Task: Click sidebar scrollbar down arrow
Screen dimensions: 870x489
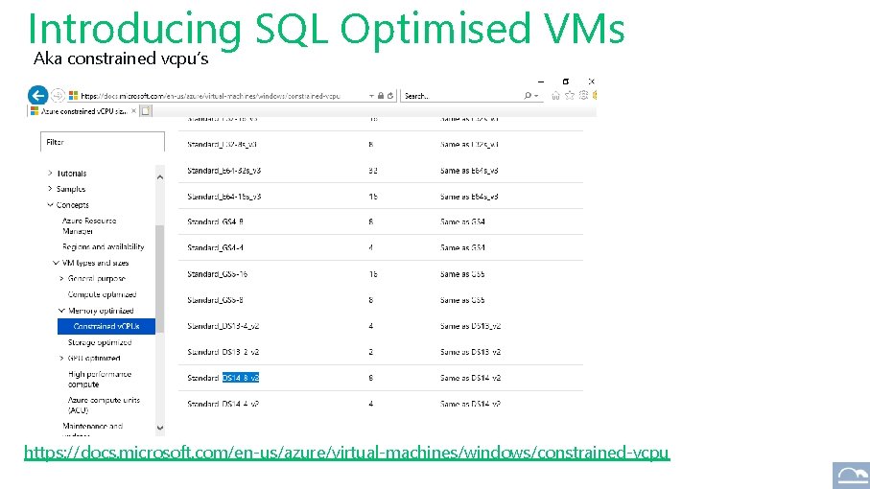Action: pos(160,428)
